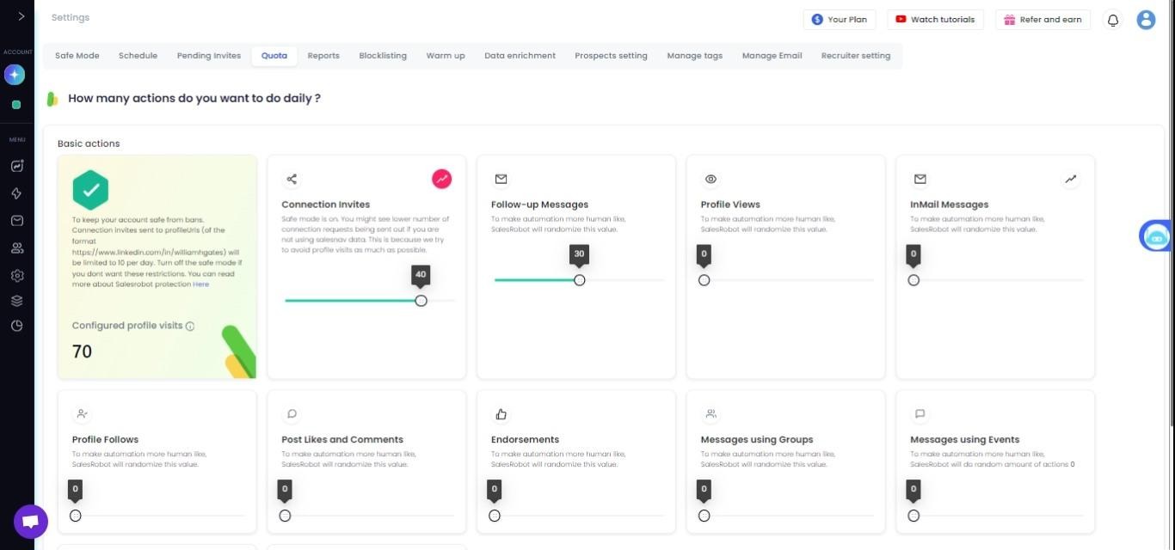Click the profile avatar in the top bar
This screenshot has height=550, width=1175.
pos(1146,19)
